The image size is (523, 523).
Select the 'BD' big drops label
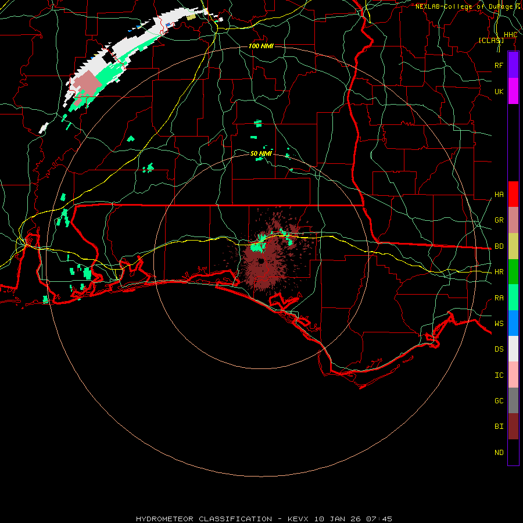coord(499,246)
